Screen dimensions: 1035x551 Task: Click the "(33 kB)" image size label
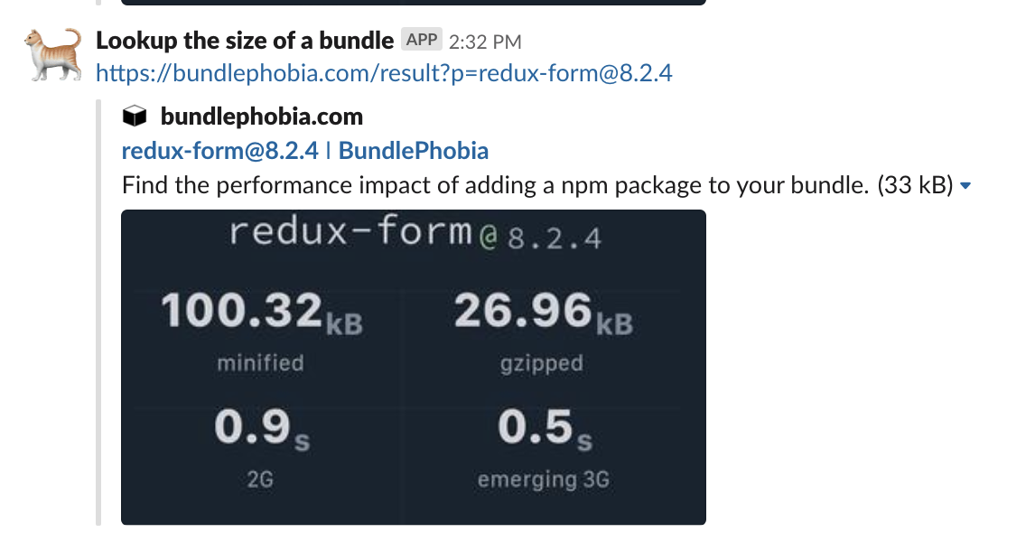point(915,186)
